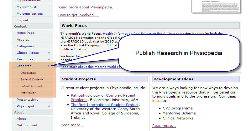251x131 pixels.
Task: Open Health Information And Education For All link
Action: pyautogui.click(x=135, y=33)
